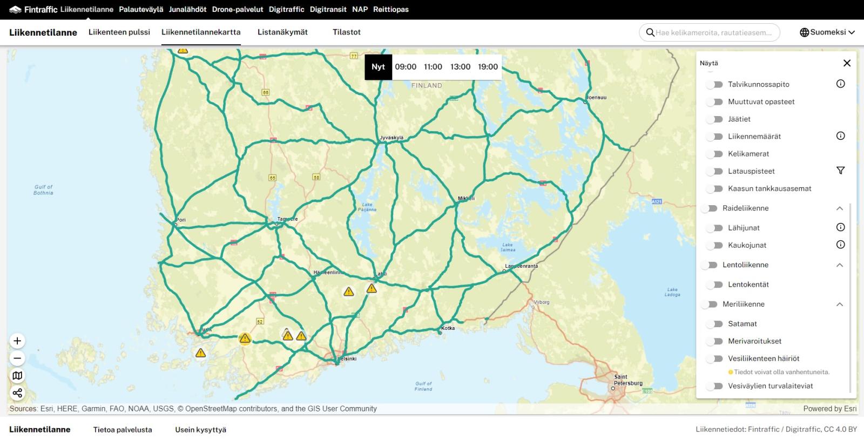The image size is (864, 440).
Task: Show info for Talvikunnossapito
Action: pos(840,84)
